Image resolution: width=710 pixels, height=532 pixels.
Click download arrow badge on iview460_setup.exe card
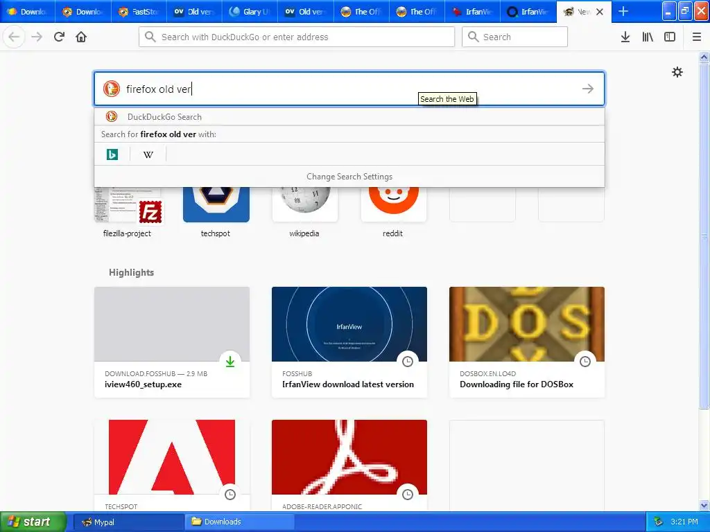click(x=230, y=361)
